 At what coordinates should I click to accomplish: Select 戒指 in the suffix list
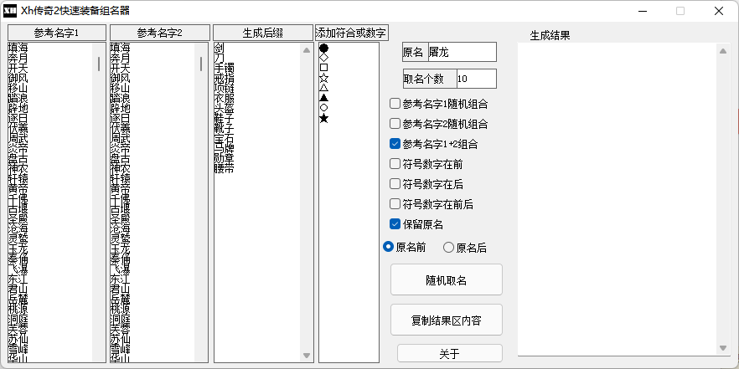click(x=224, y=78)
